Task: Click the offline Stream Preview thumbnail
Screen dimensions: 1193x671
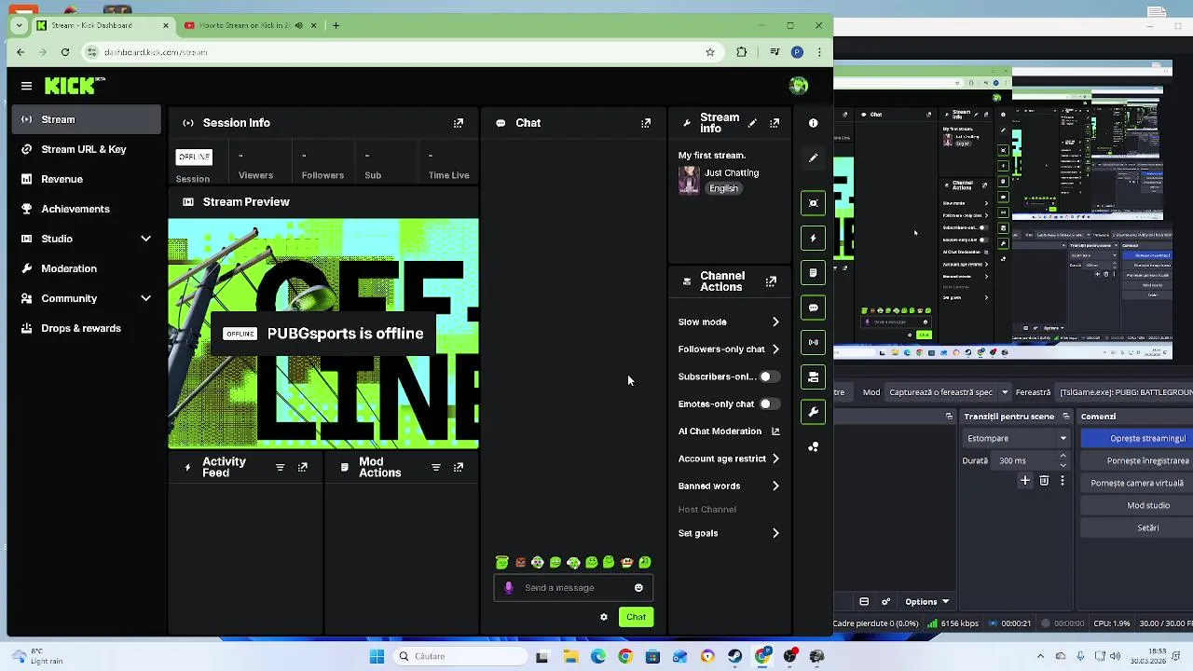Action: tap(323, 334)
